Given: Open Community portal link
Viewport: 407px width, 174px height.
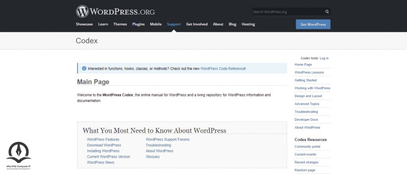Looking at the screenshot, I should (x=307, y=147).
